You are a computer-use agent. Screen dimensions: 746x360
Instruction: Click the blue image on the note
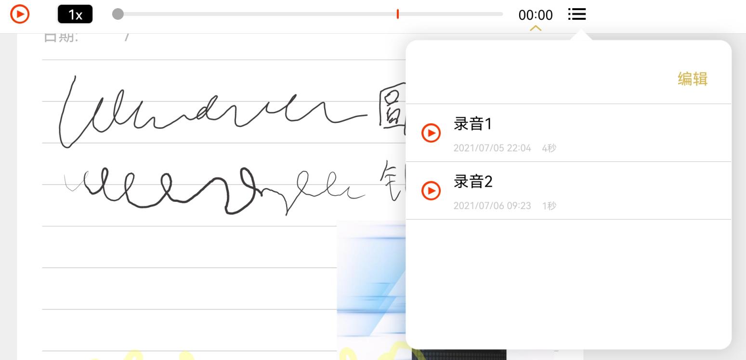point(371,290)
